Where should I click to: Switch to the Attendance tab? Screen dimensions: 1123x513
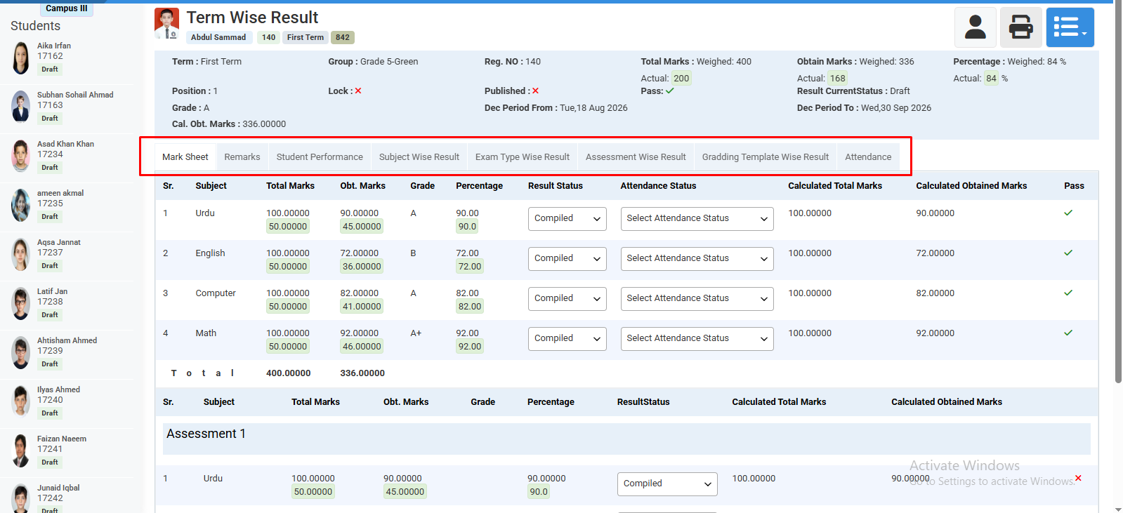pyautogui.click(x=868, y=157)
